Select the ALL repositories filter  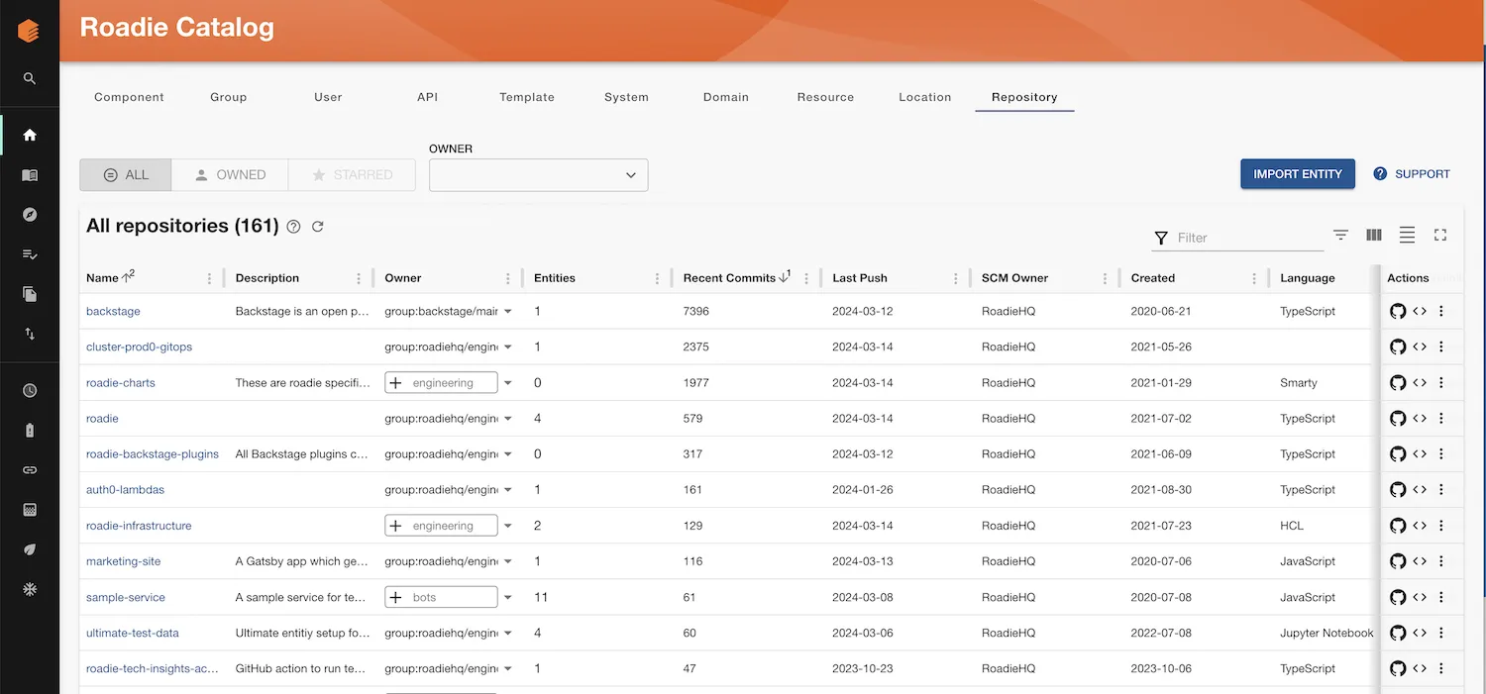tap(125, 174)
